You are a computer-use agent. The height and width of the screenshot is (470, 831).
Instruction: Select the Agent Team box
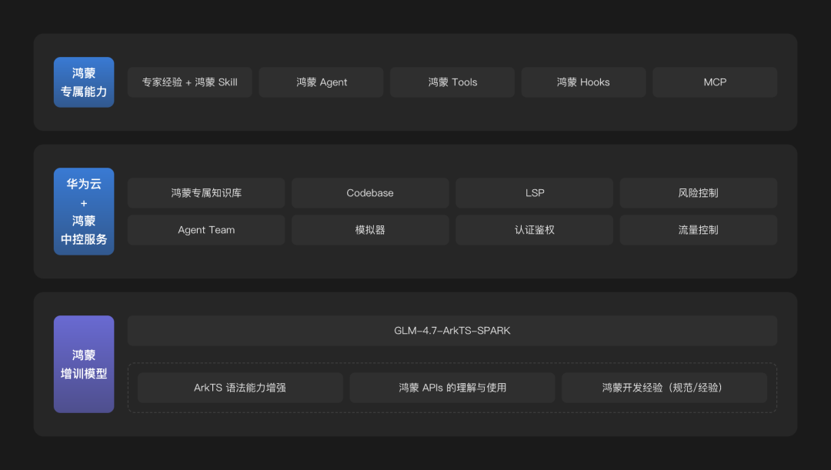pyautogui.click(x=206, y=230)
